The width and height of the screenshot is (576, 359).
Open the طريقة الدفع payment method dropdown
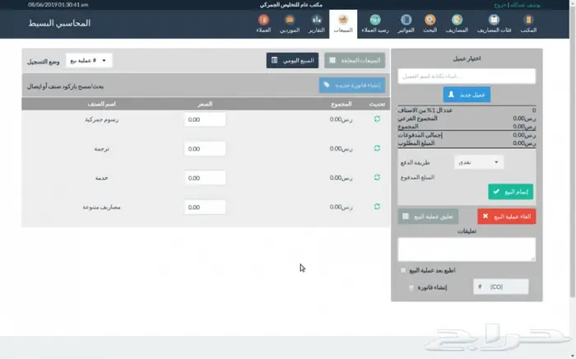pos(479,162)
